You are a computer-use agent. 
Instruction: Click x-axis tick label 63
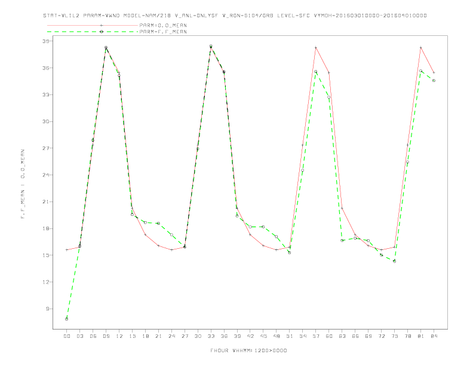342,336
